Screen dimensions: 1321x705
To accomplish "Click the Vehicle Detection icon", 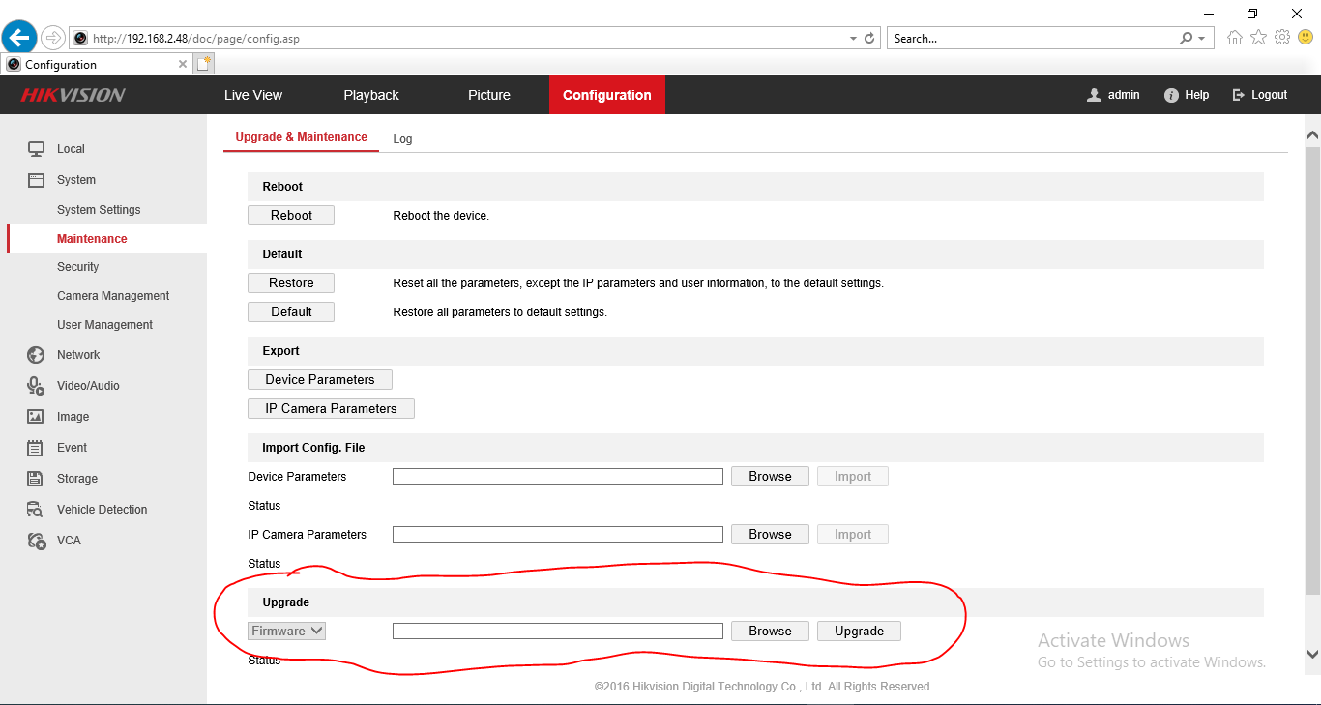I will 36,510.
